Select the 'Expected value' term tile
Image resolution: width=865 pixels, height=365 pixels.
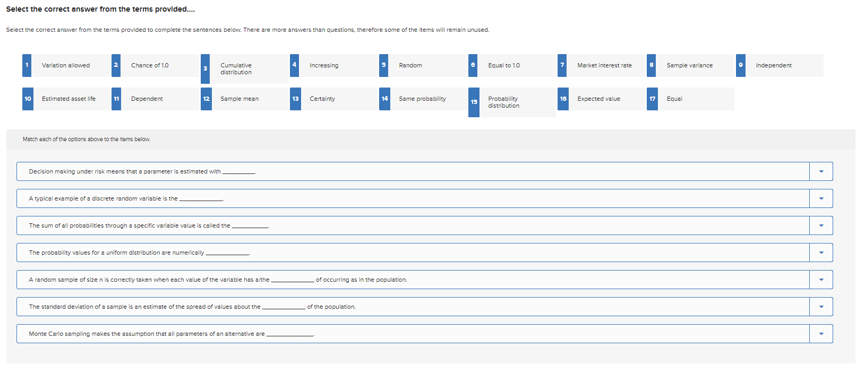(x=601, y=99)
